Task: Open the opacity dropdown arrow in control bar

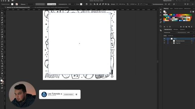Action: coord(74,4)
